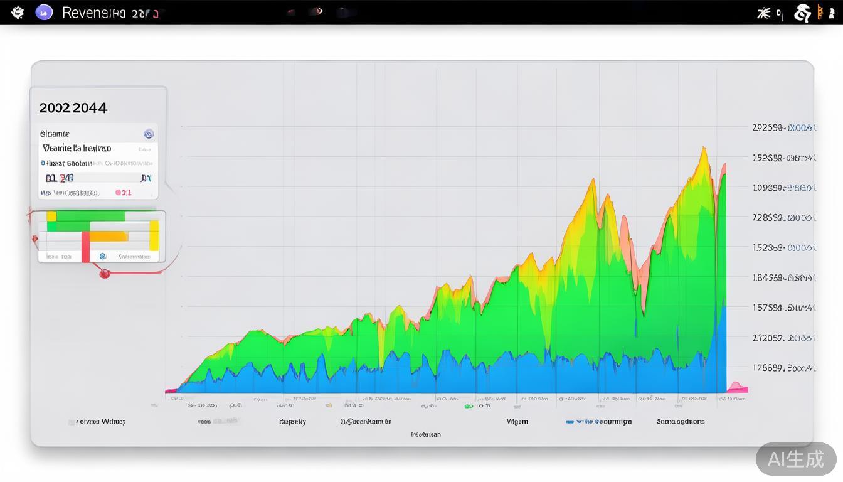
Task: Toggle the pink dot indicator in info card
Action: [118, 193]
